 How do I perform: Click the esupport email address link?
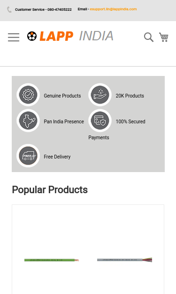113,9
